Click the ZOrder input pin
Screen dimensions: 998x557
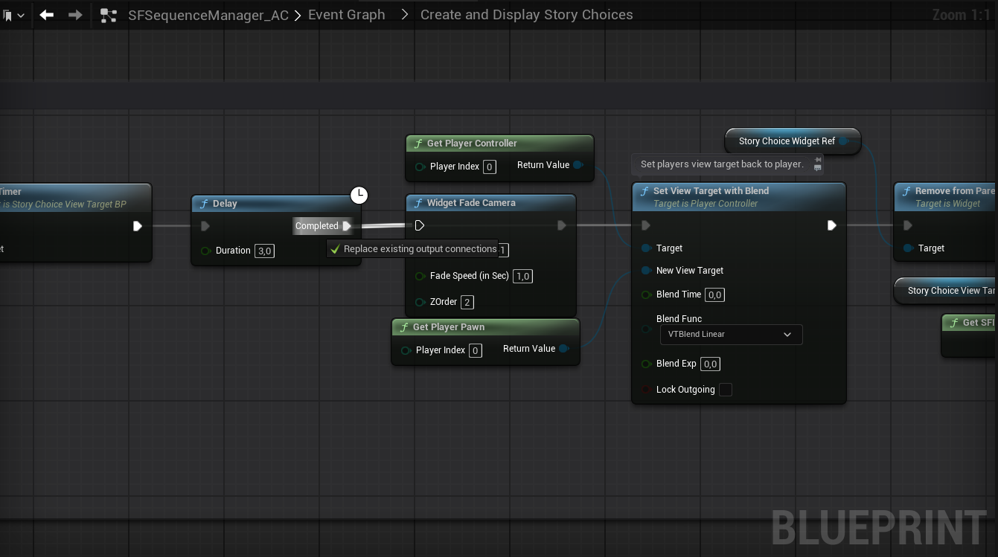[x=420, y=302]
